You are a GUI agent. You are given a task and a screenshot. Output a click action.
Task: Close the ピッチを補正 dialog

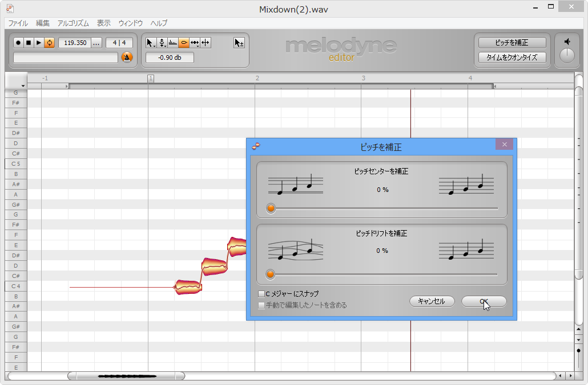pos(505,145)
